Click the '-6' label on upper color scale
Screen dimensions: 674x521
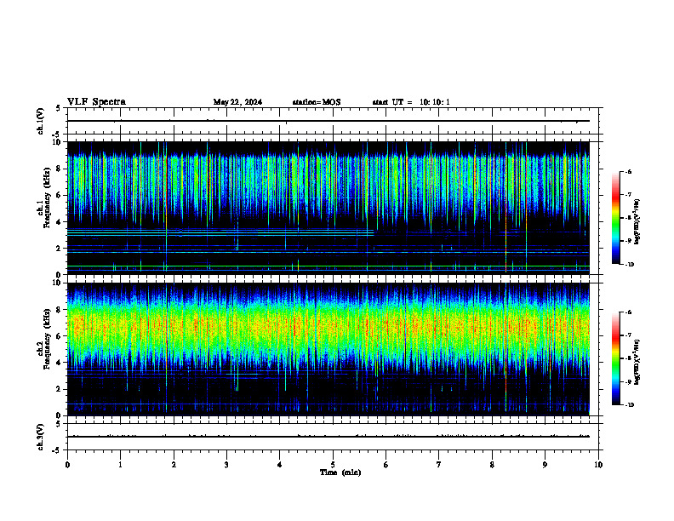(628, 171)
